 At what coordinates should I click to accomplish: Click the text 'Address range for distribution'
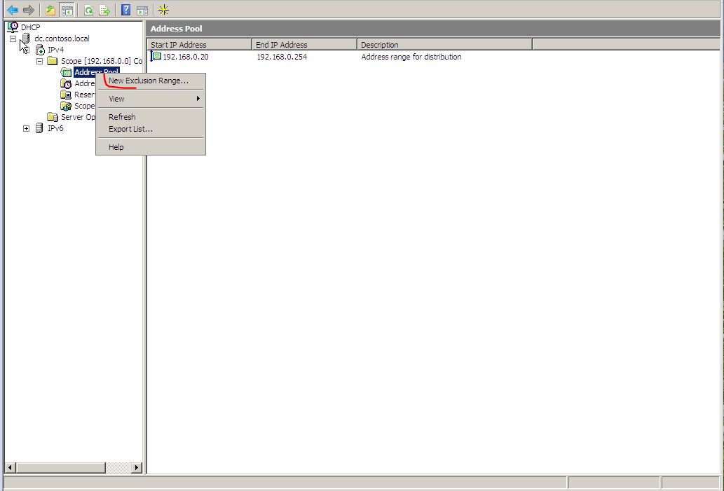(x=411, y=57)
